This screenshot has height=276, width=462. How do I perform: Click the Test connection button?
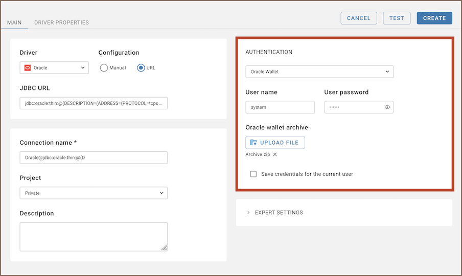click(397, 18)
